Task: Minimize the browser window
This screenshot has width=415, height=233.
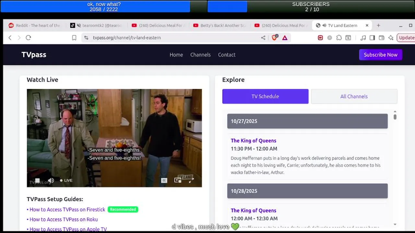Action: coord(401,25)
